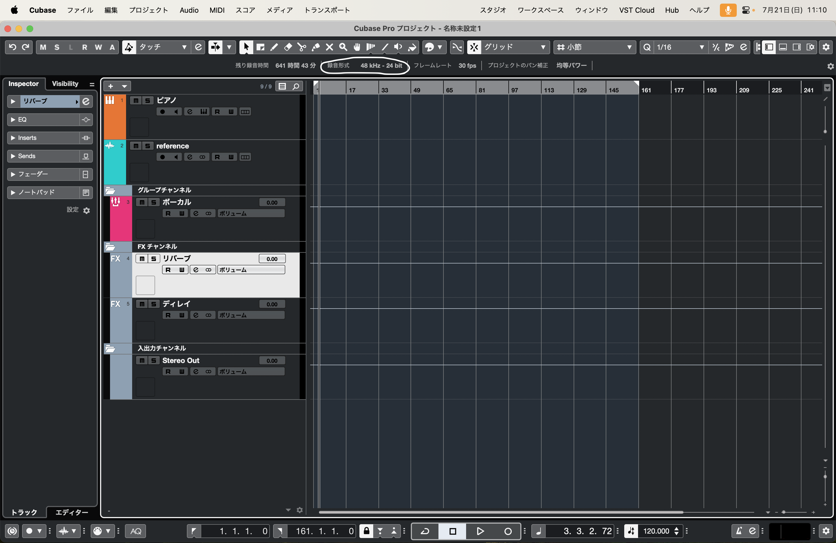Click the horizontal zoom slider

(784, 512)
